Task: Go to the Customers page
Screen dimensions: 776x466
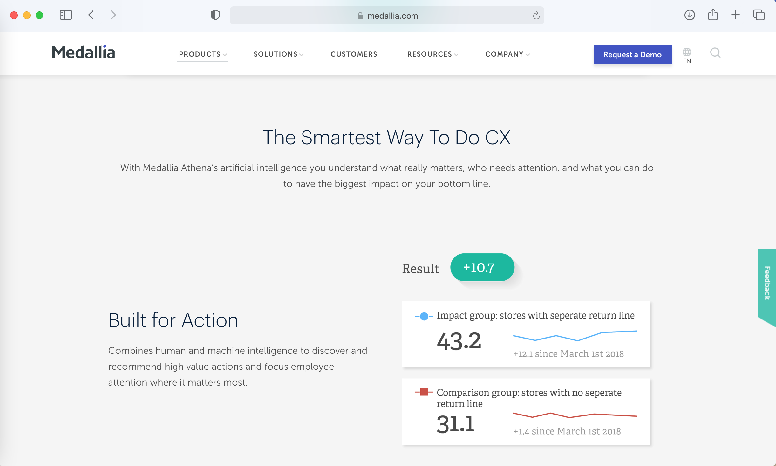Action: tap(354, 54)
